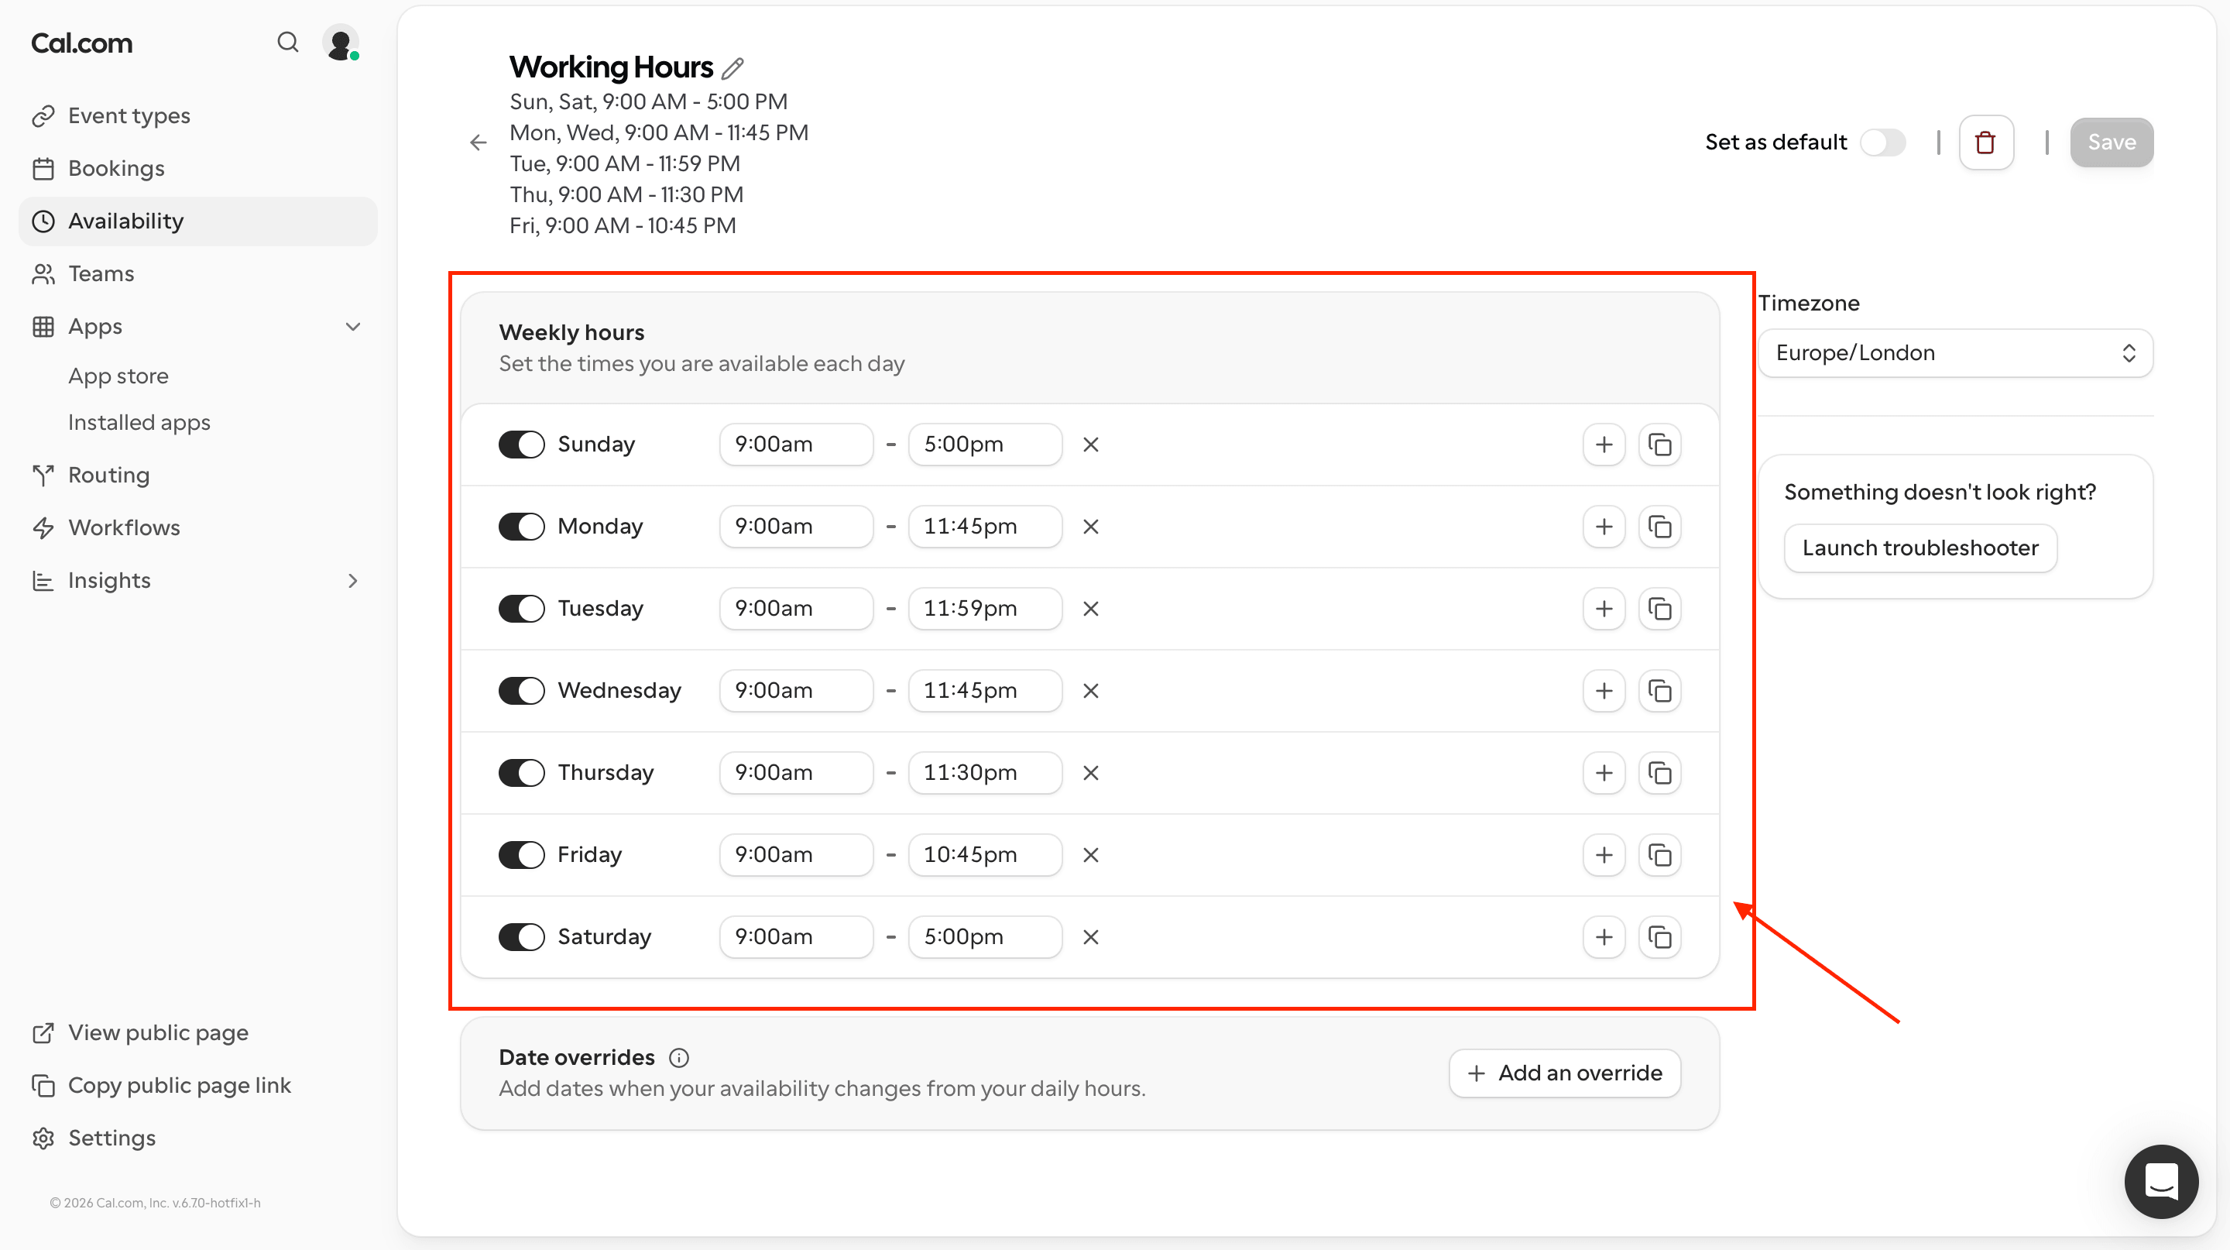Click the pencil icon to rename Working Hours
This screenshot has height=1250, width=2230.
click(732, 67)
